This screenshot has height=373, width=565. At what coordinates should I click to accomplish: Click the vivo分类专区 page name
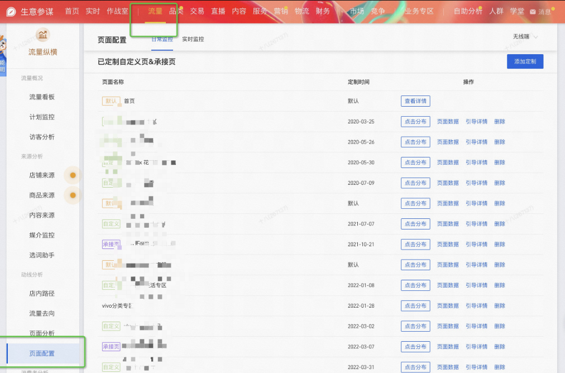(x=117, y=305)
